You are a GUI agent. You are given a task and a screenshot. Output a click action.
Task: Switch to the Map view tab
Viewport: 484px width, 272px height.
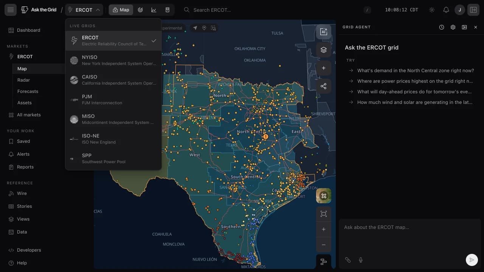tap(121, 10)
